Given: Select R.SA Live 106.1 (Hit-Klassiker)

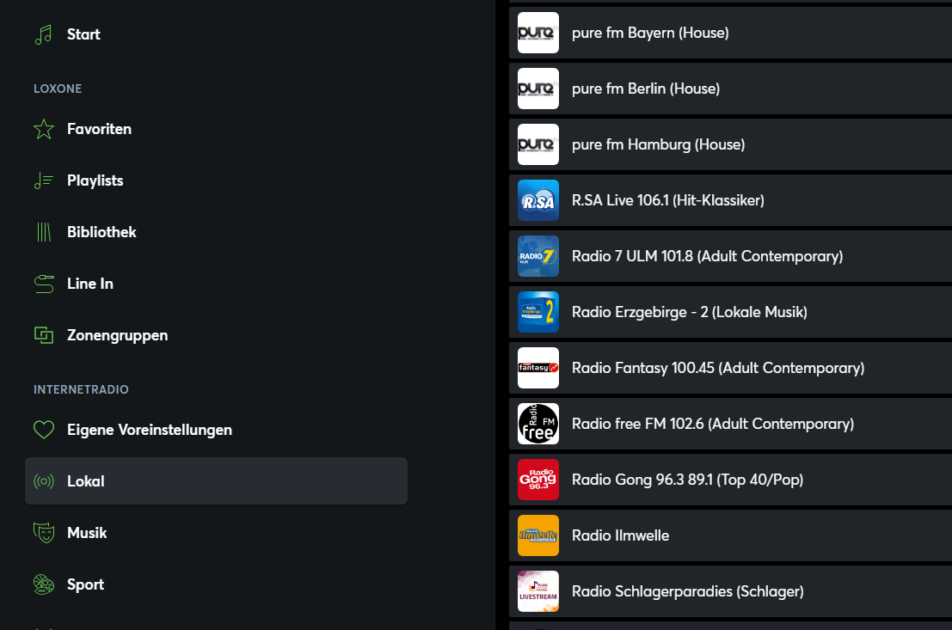Looking at the screenshot, I should point(730,200).
